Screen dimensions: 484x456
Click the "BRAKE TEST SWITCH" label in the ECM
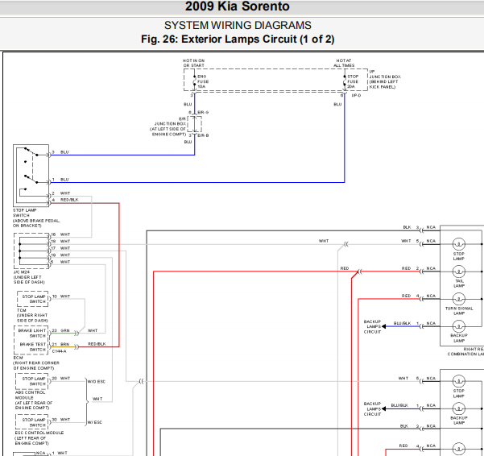point(33,346)
